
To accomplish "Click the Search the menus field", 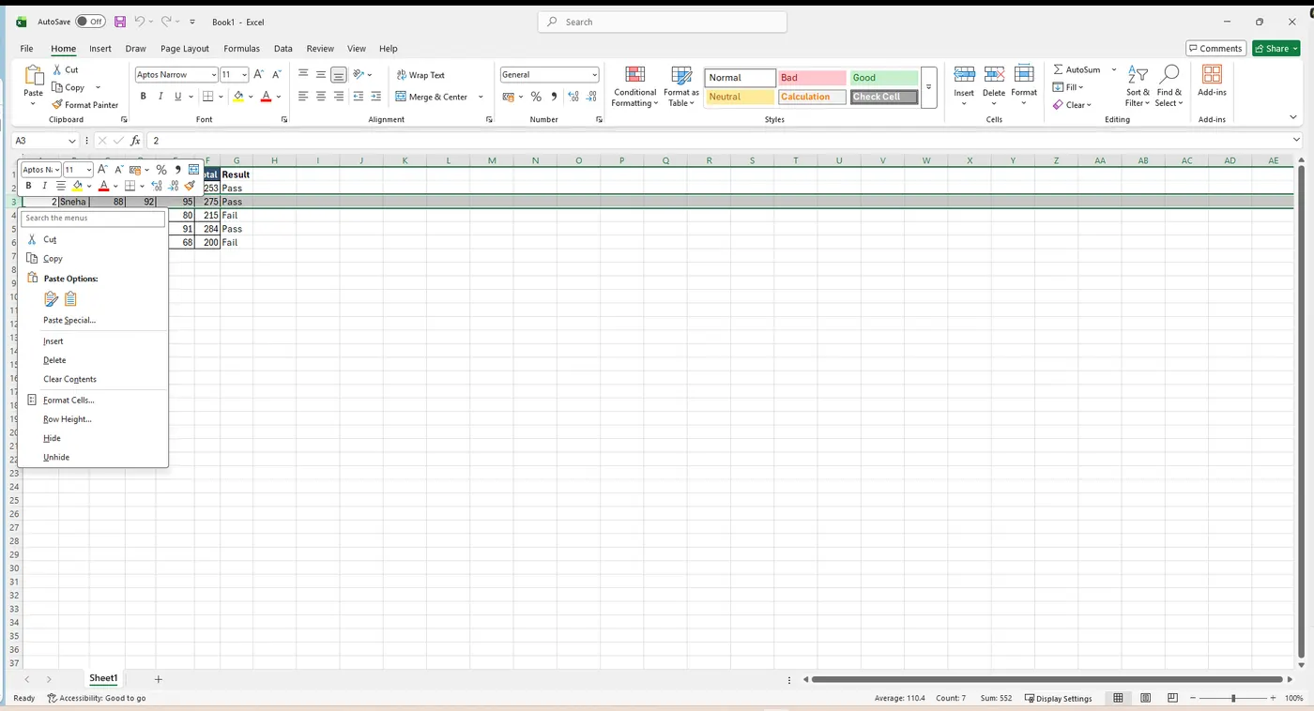I will [93, 218].
